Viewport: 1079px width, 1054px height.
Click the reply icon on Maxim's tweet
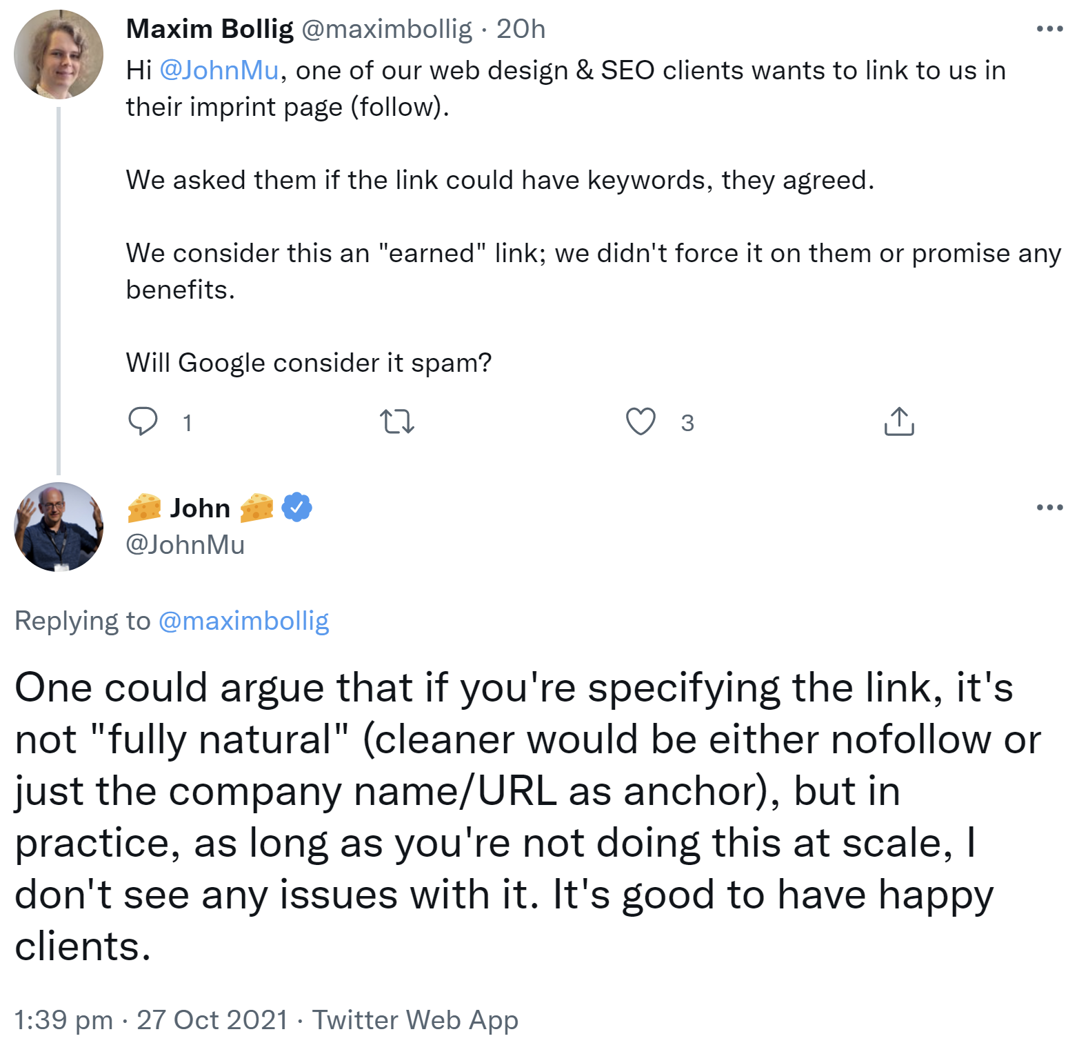(x=144, y=422)
